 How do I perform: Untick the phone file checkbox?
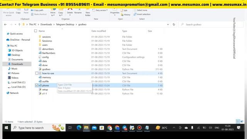[37, 85]
